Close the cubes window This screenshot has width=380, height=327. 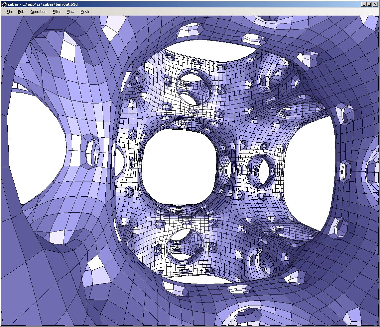[375, 4]
